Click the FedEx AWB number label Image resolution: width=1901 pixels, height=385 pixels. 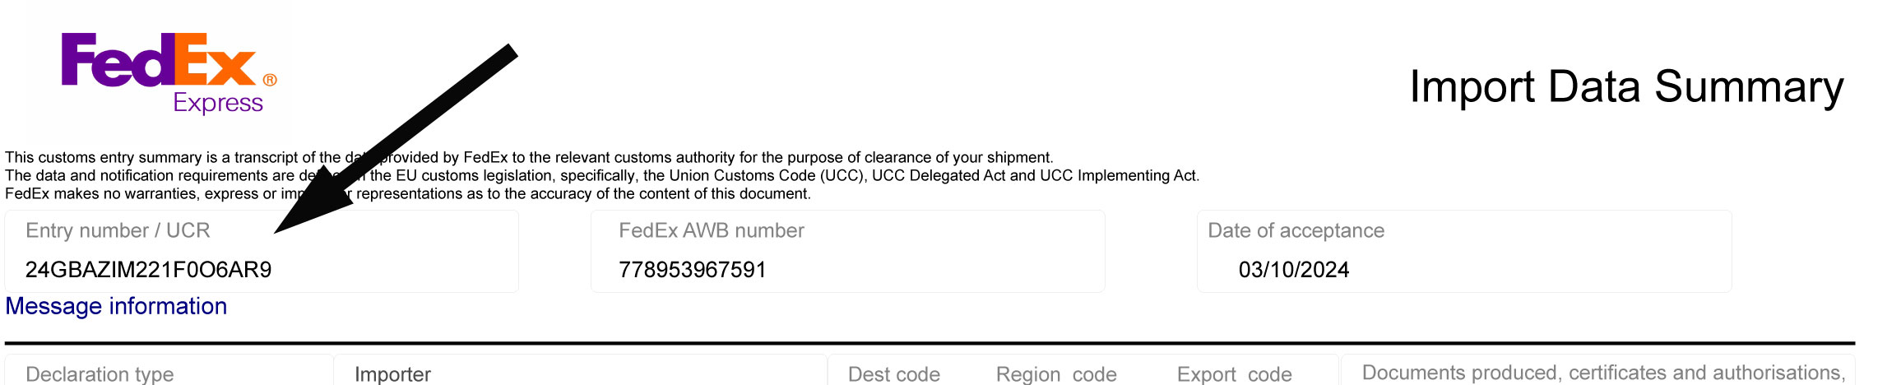point(712,230)
